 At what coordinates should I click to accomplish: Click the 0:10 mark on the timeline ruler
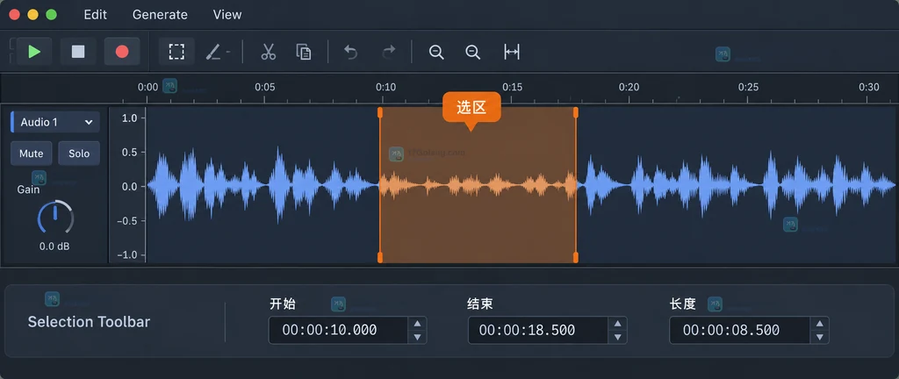385,88
